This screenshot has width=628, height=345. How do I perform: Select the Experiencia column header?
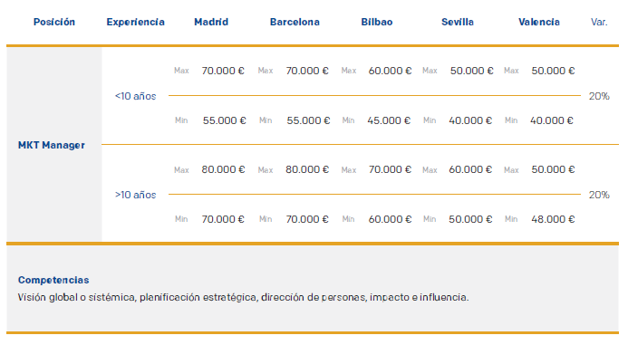pos(135,22)
